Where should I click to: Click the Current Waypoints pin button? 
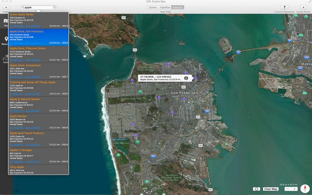(x=284, y=7)
